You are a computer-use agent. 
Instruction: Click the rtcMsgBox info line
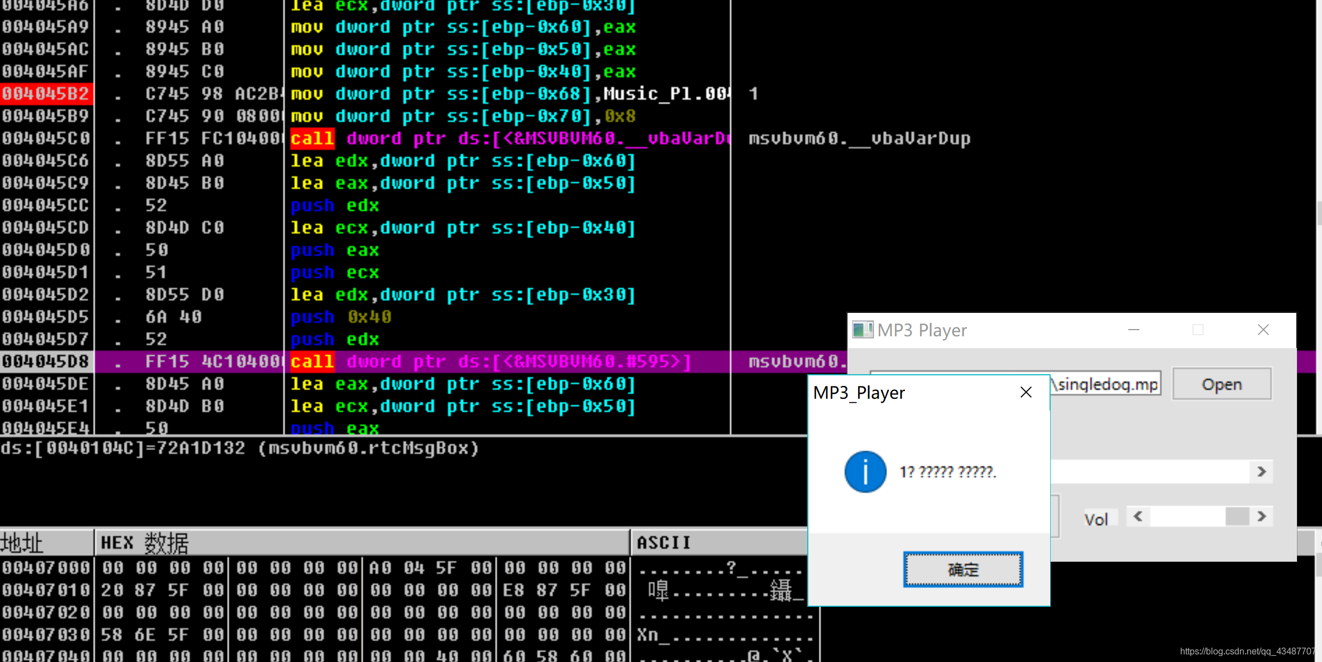click(x=240, y=448)
